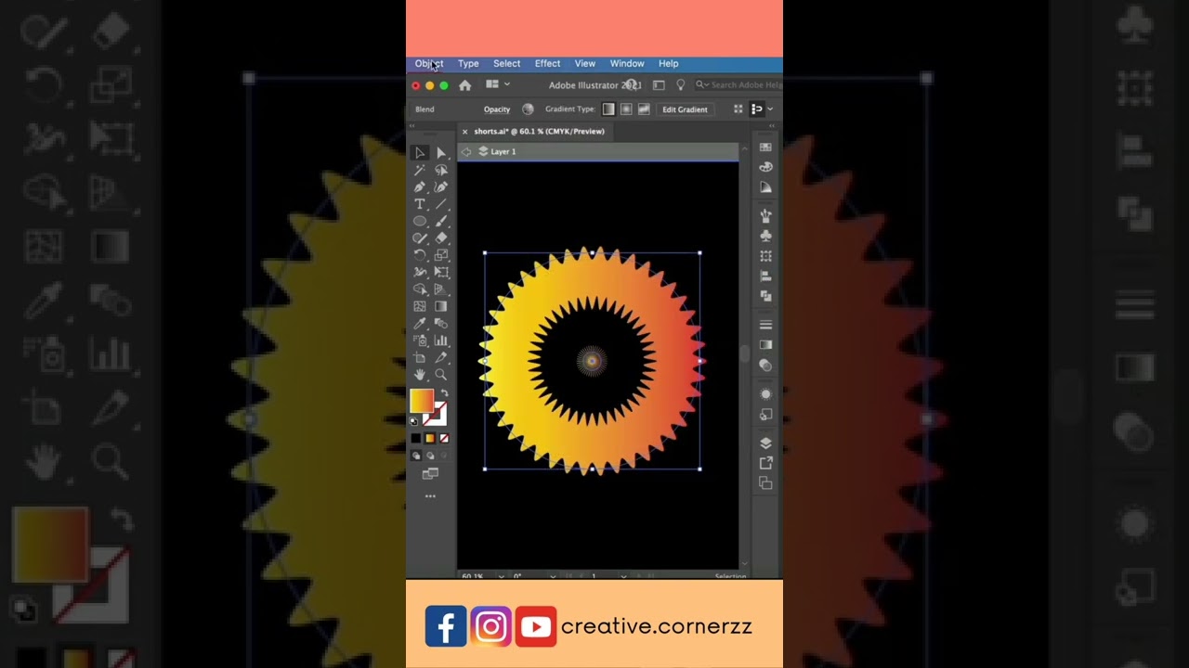The width and height of the screenshot is (1189, 668).
Task: Pick the Magic Wand tool
Action: click(x=420, y=170)
